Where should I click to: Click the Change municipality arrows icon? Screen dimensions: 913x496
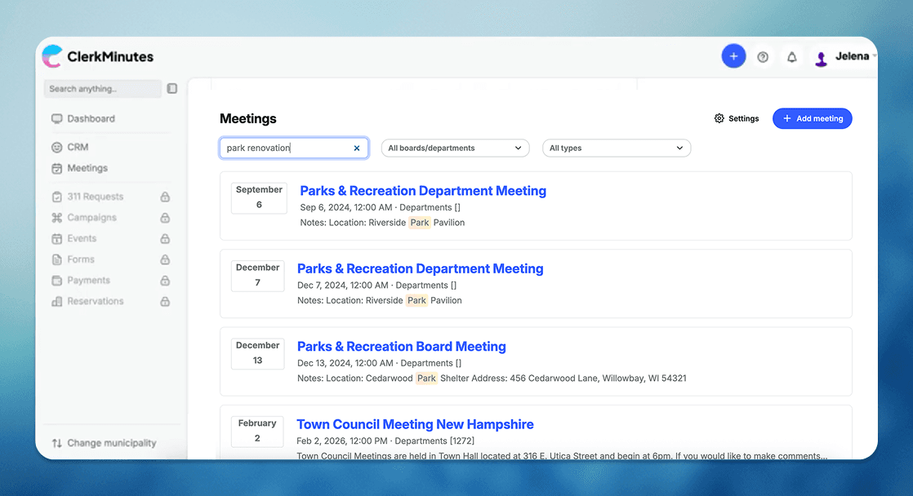click(x=58, y=442)
